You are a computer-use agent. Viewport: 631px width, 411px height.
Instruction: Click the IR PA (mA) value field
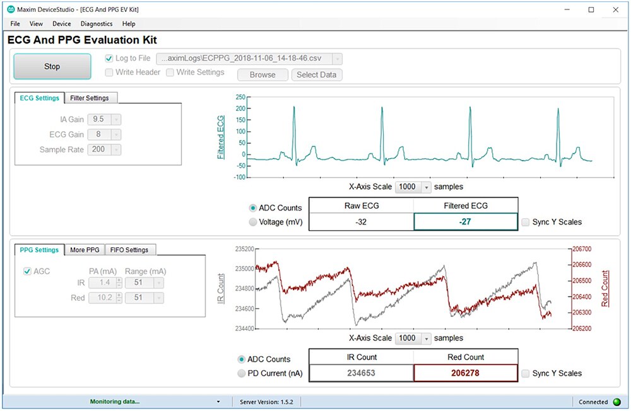click(103, 282)
